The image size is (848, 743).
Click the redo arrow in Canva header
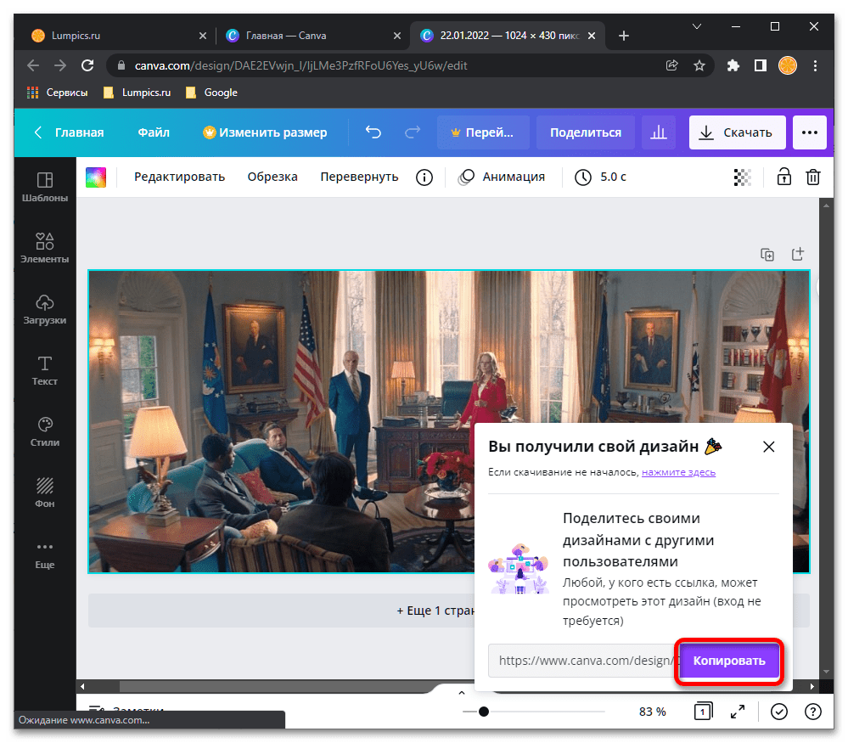[x=413, y=132]
